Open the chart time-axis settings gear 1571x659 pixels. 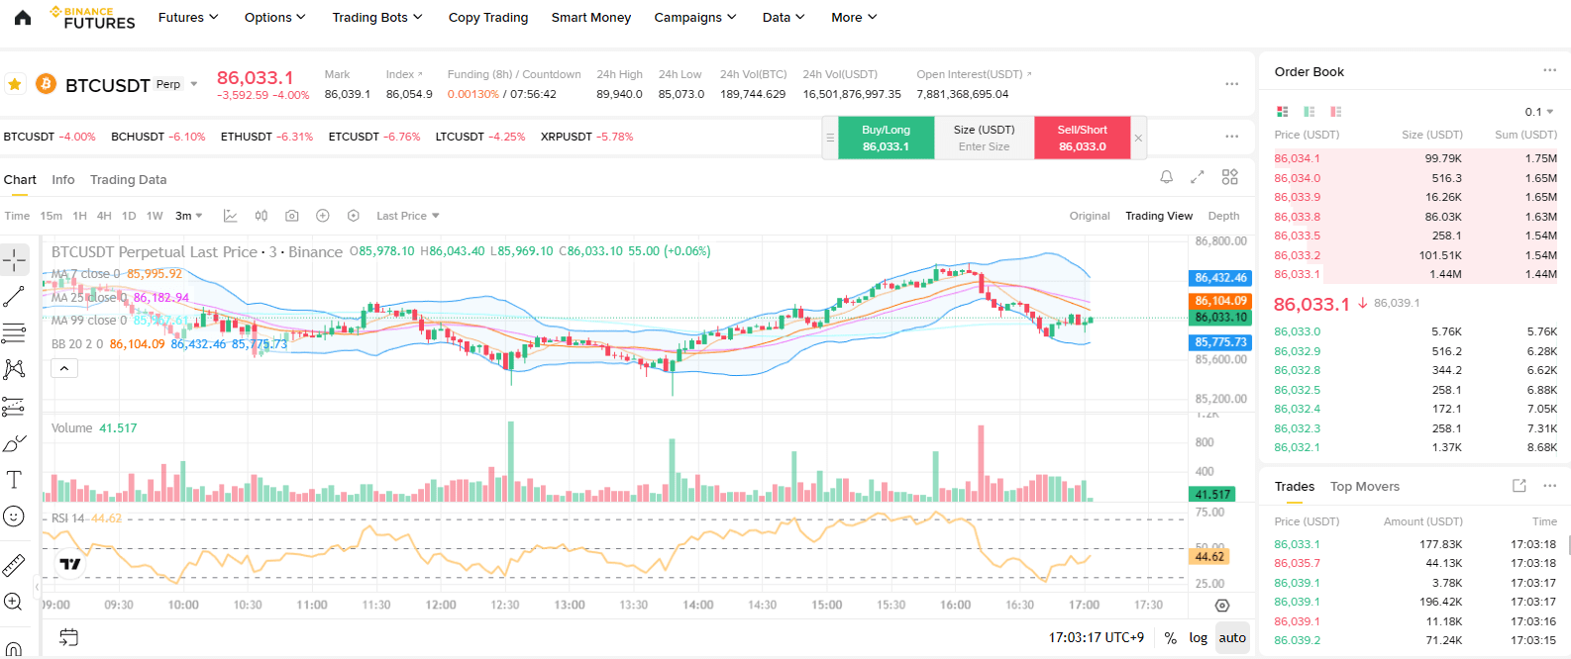1222,606
